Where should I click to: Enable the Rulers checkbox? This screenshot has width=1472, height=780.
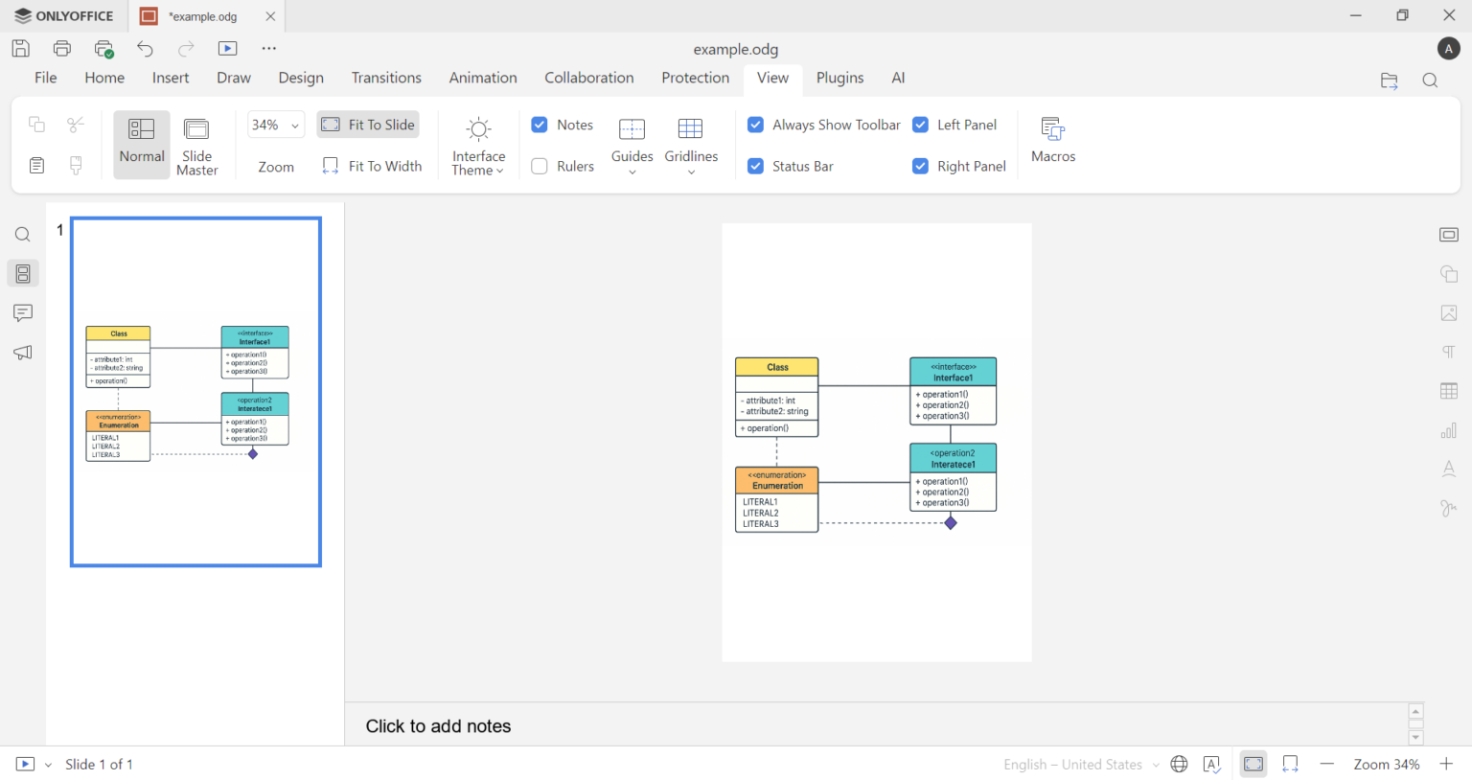point(539,165)
